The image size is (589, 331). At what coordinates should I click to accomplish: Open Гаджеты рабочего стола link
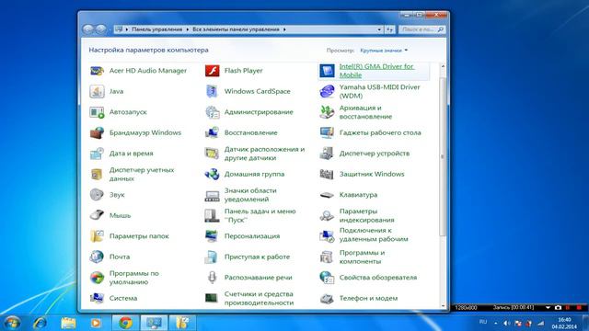pyautogui.click(x=380, y=132)
